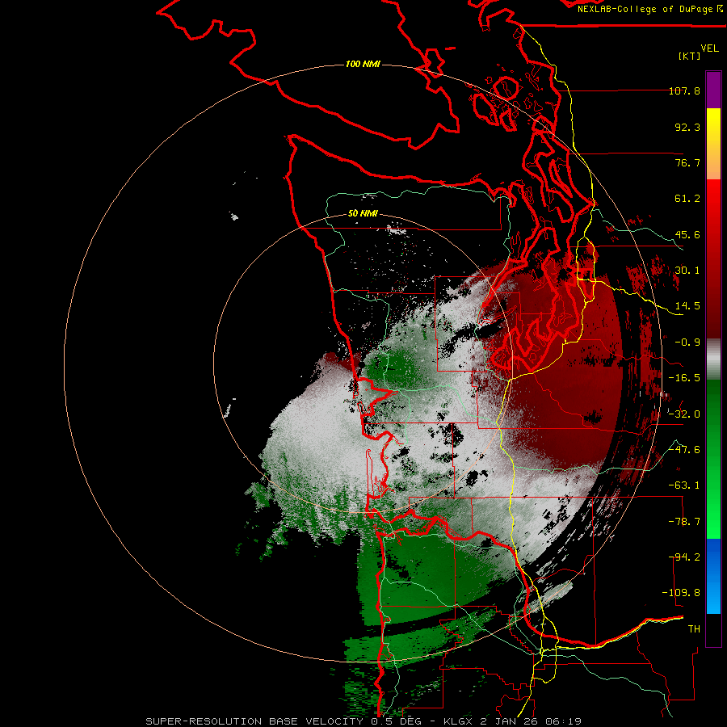Select the -78.7 legend value
The image size is (727, 727).
pos(684,522)
